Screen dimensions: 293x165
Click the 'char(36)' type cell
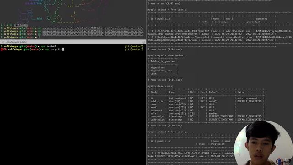[175, 101]
